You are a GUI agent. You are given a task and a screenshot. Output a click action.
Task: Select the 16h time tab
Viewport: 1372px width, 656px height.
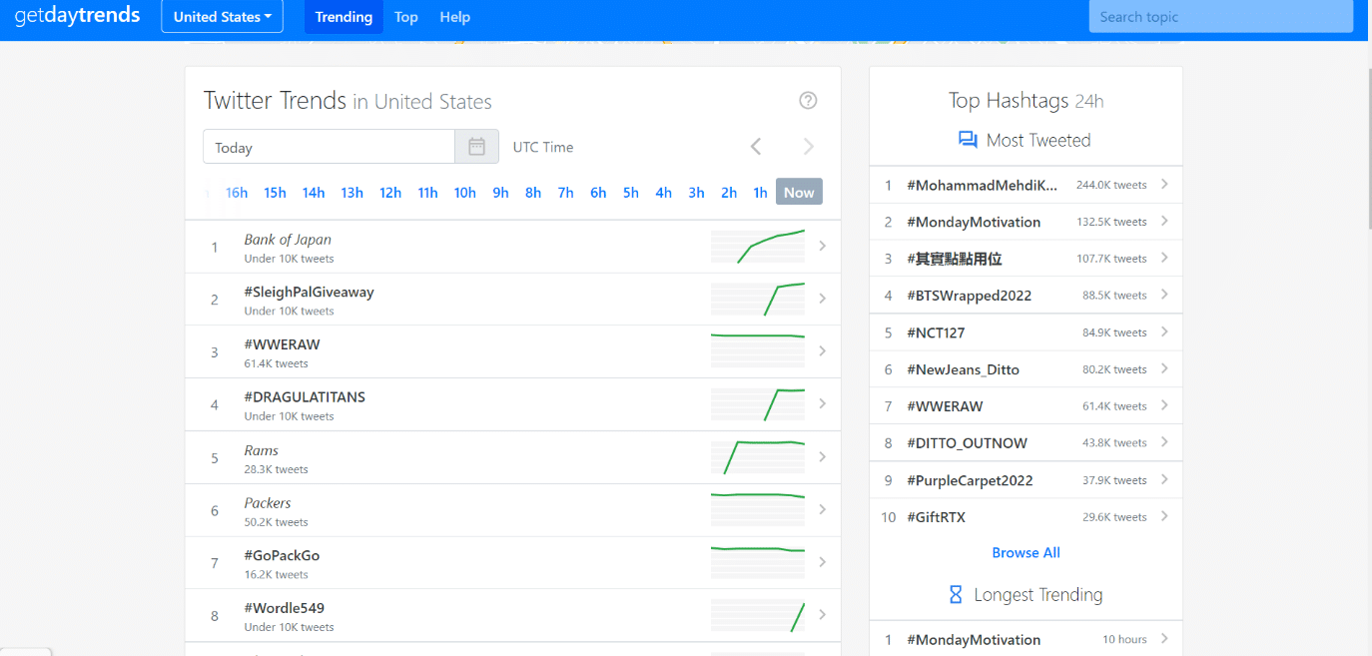[237, 193]
